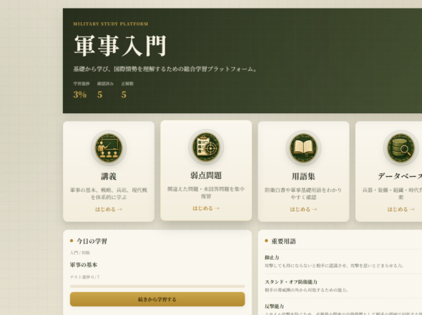Select the 弱点問題 card title
The image size is (422, 315).
(x=206, y=175)
